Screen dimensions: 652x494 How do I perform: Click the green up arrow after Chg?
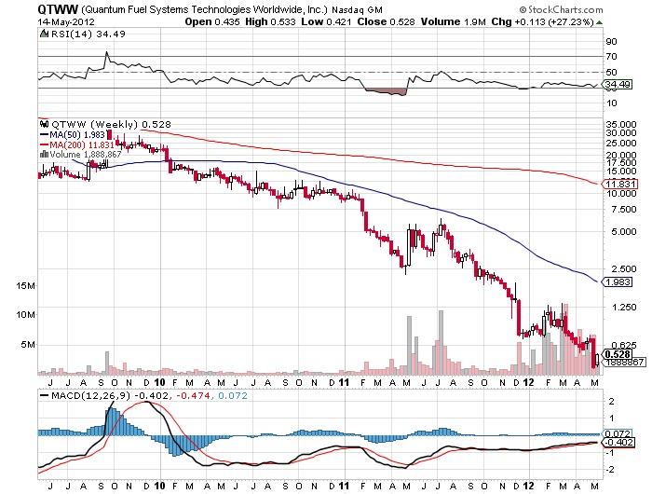click(x=599, y=22)
